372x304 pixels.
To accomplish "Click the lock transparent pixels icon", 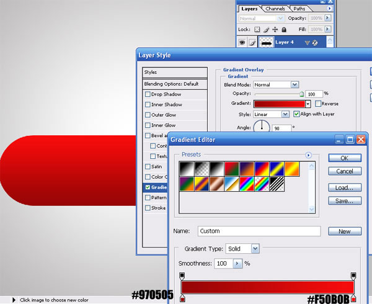I will [x=257, y=29].
